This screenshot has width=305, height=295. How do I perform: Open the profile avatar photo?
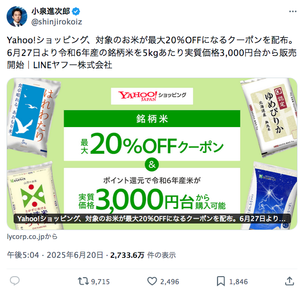click(17, 16)
